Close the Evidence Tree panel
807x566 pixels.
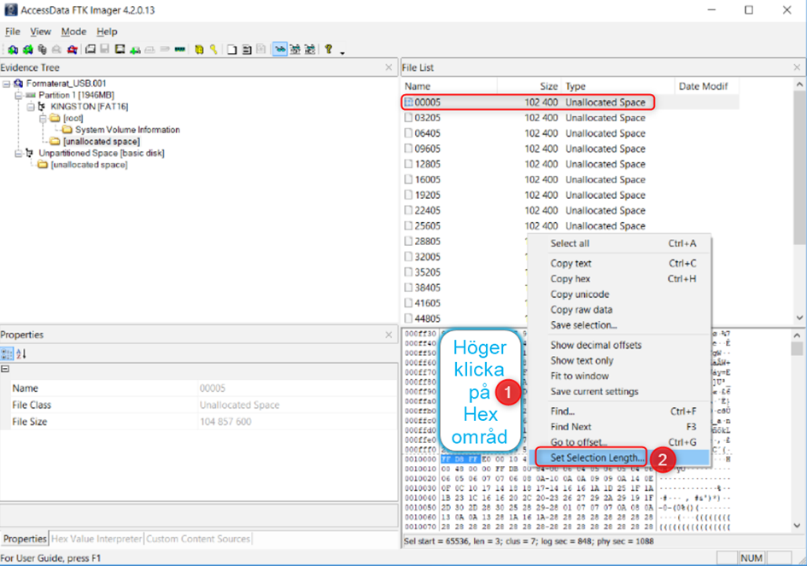click(389, 67)
